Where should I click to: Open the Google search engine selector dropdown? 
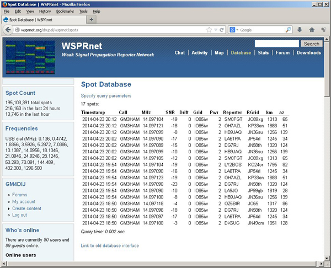[x=234, y=30]
